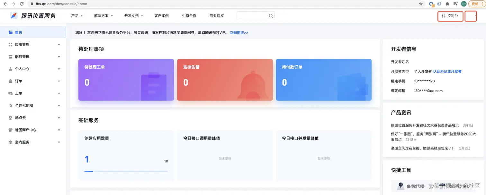Expand the 应用管理 sidebar arrow
The image size is (486, 195).
click(x=59, y=45)
